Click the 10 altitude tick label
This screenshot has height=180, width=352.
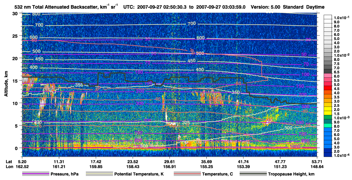pyautogui.click(x=15, y=103)
